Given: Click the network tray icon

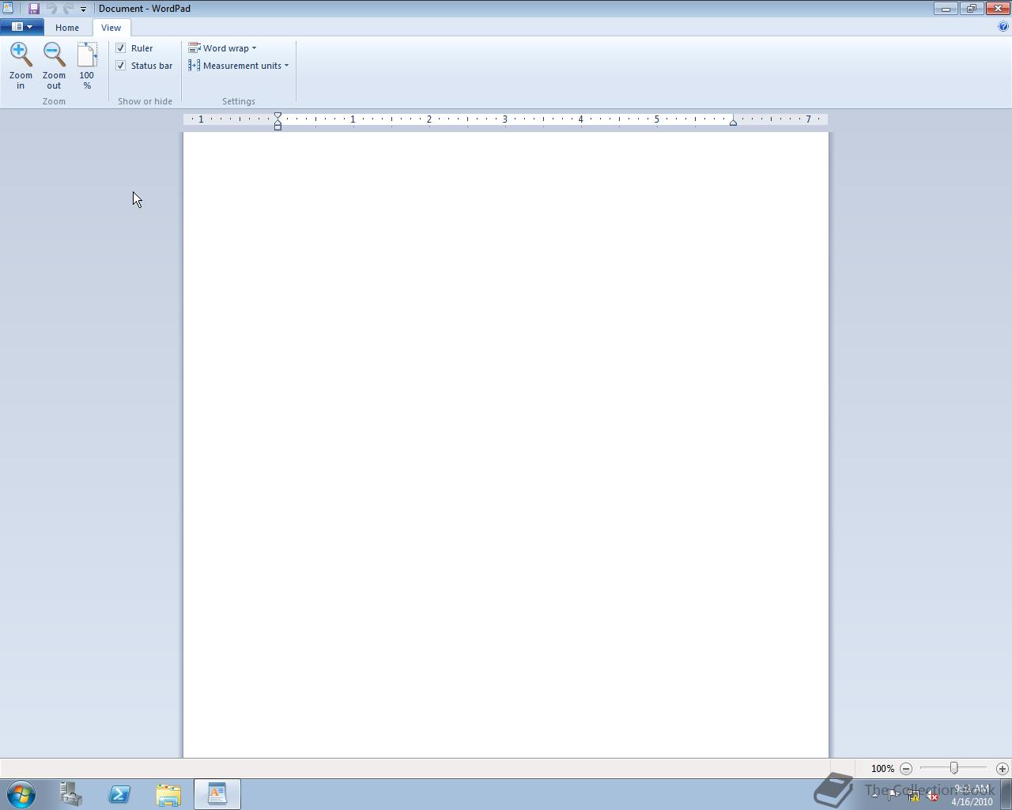Looking at the screenshot, I should point(913,795).
